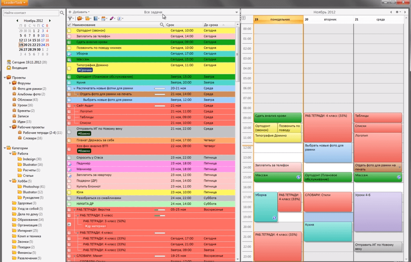Sort tasks by the Срок column header
The height and width of the screenshot is (262, 411).
pyautogui.click(x=184, y=25)
